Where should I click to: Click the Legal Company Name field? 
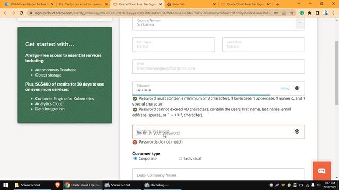(x=219, y=174)
